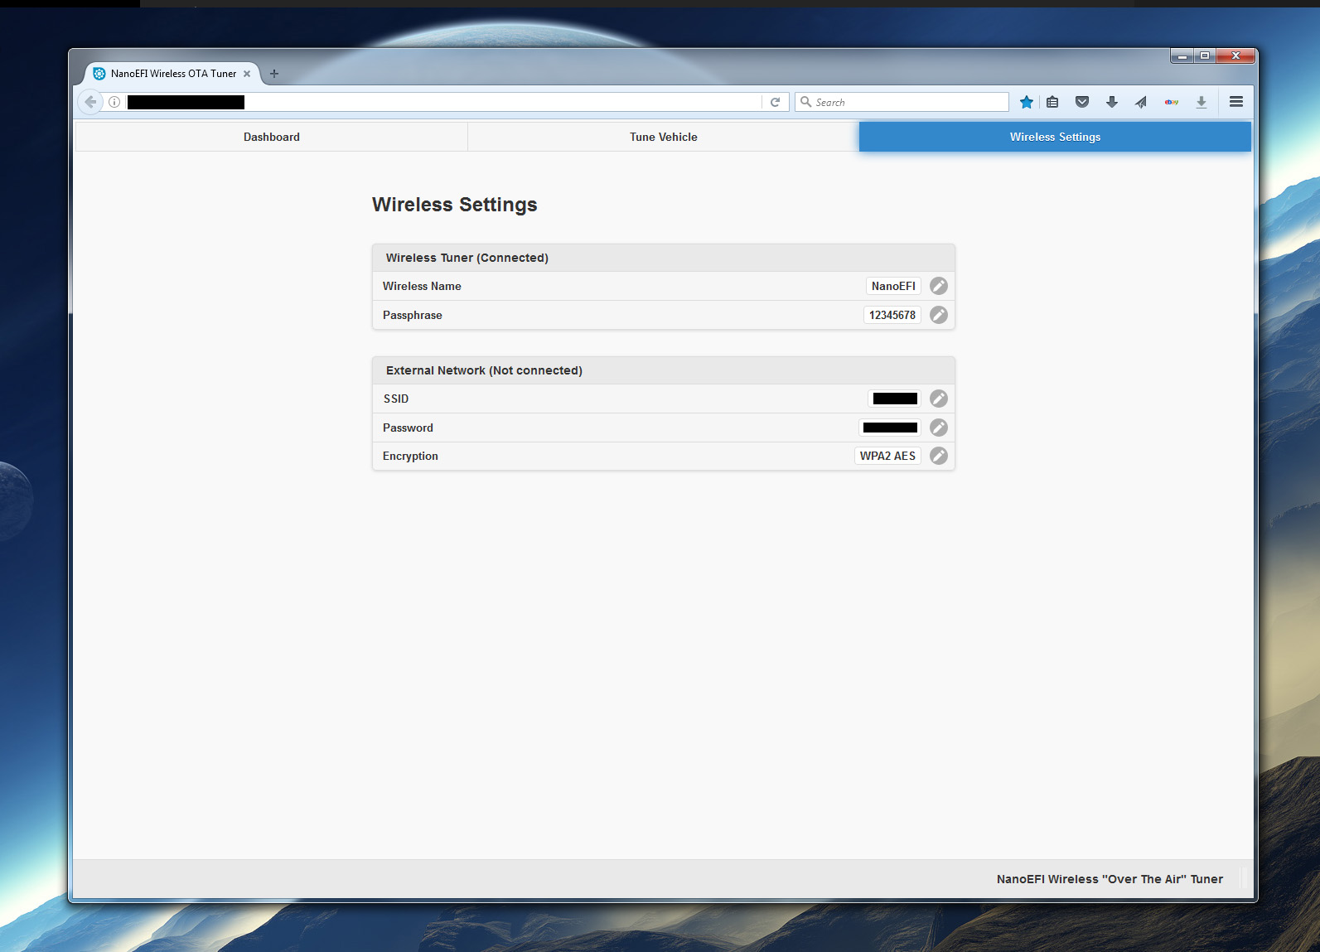Click the browser back arrow button
1320x952 pixels.
click(x=90, y=102)
